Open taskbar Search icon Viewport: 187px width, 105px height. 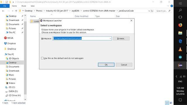tap(180, 10)
